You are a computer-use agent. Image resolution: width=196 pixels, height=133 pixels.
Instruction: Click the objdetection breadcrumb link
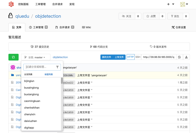click(60, 57)
